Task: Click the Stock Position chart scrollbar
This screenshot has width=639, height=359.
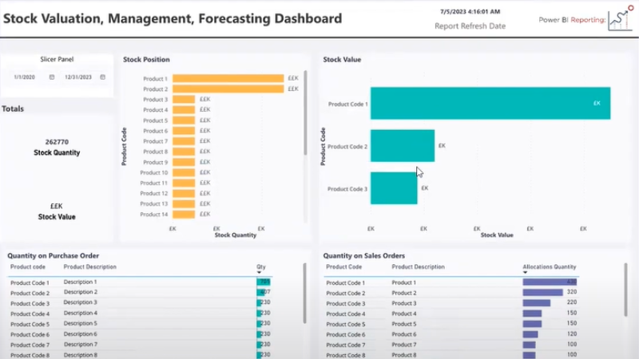Action: click(305, 112)
